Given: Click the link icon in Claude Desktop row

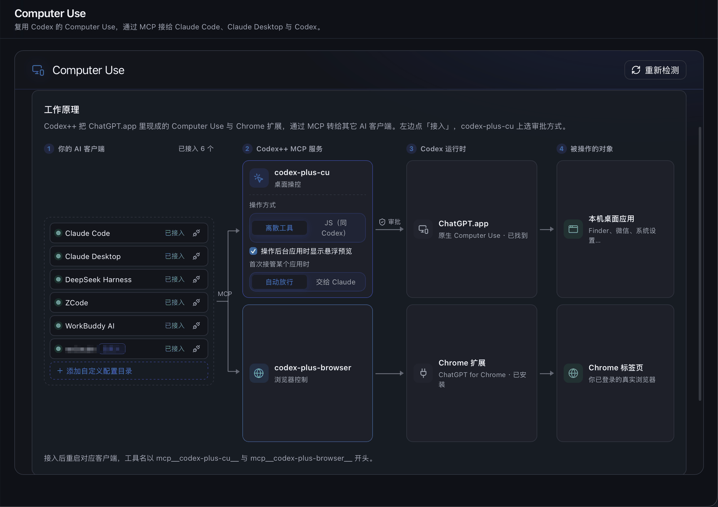Looking at the screenshot, I should pyautogui.click(x=196, y=256).
